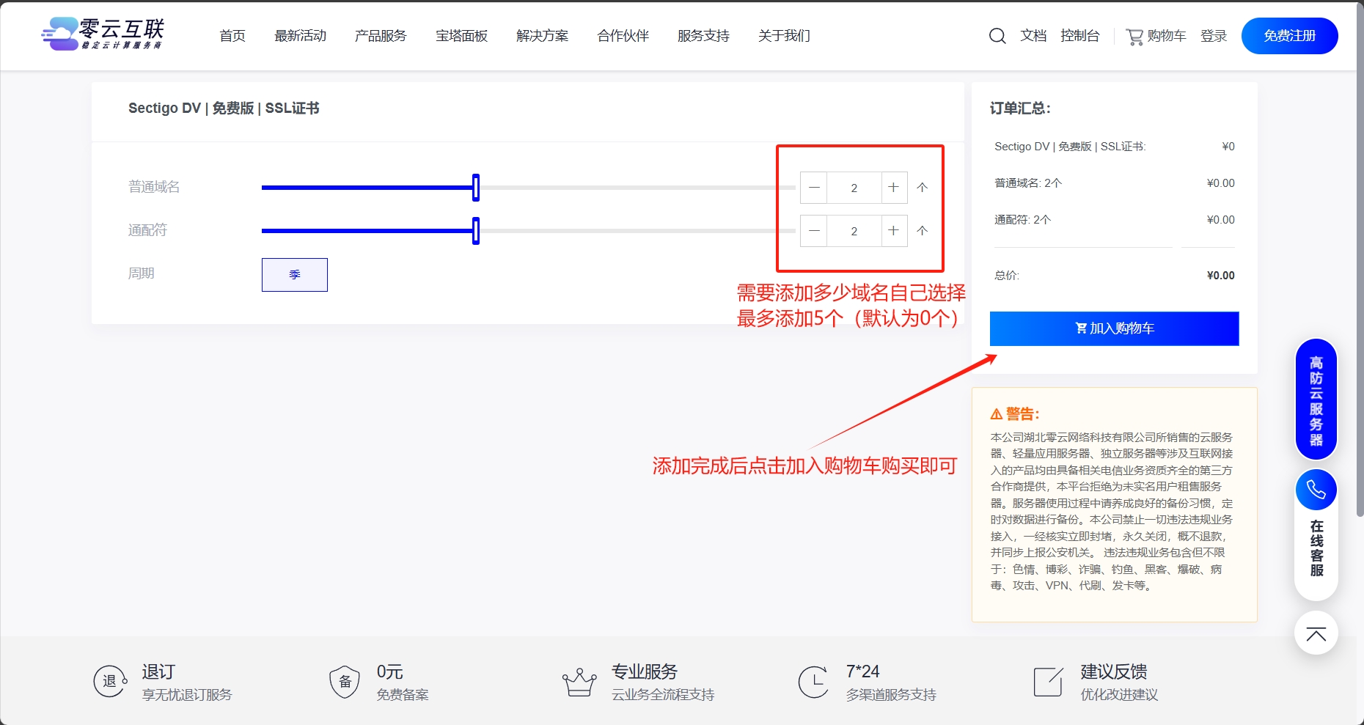Image resolution: width=1364 pixels, height=725 pixels.
Task: Open 关于我们 menu
Action: [784, 36]
